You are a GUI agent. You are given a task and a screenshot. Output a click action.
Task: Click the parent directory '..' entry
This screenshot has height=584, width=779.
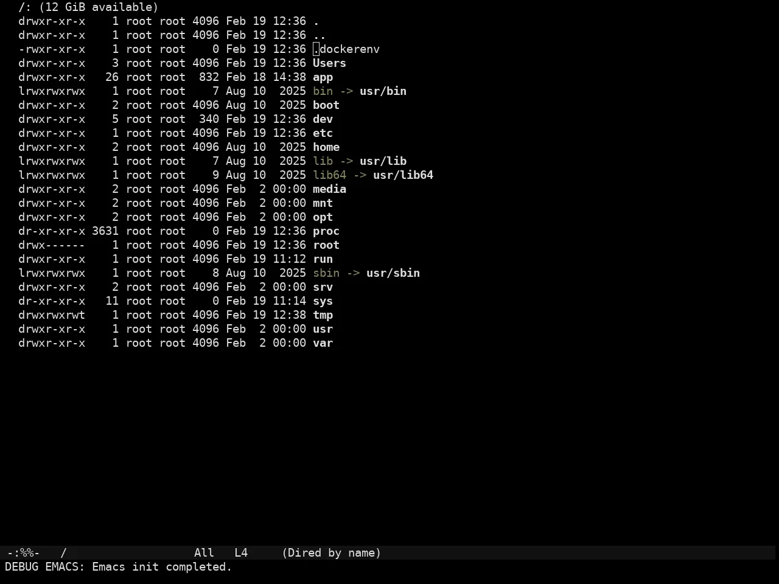(320, 35)
